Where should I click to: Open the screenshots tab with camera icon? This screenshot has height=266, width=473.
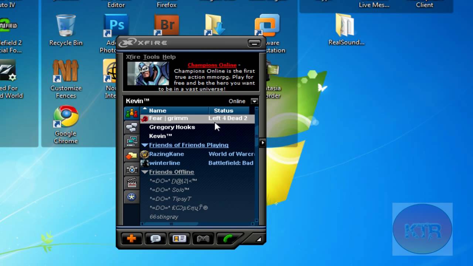132,170
